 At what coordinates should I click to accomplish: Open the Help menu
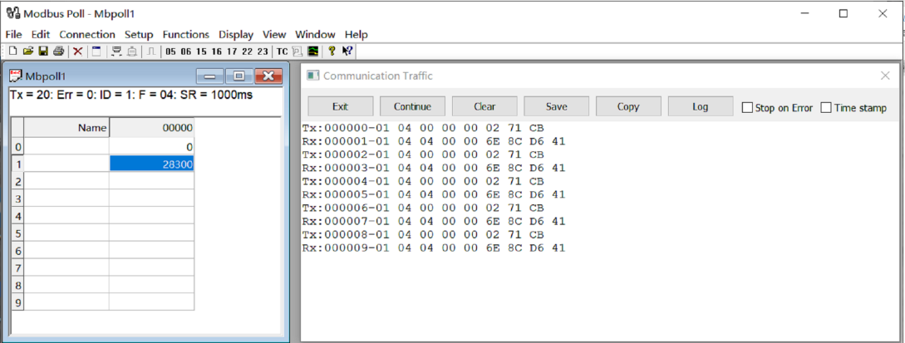coord(357,35)
